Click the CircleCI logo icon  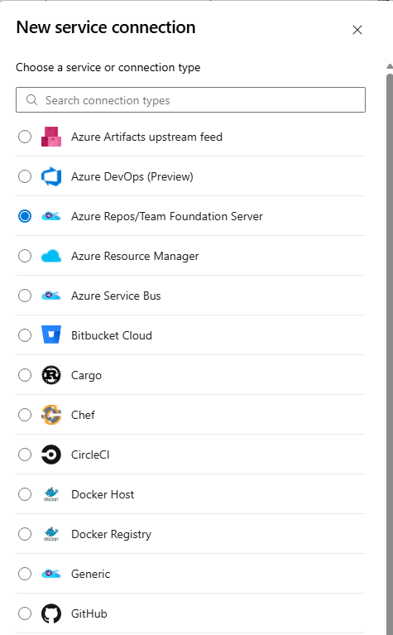pos(51,455)
